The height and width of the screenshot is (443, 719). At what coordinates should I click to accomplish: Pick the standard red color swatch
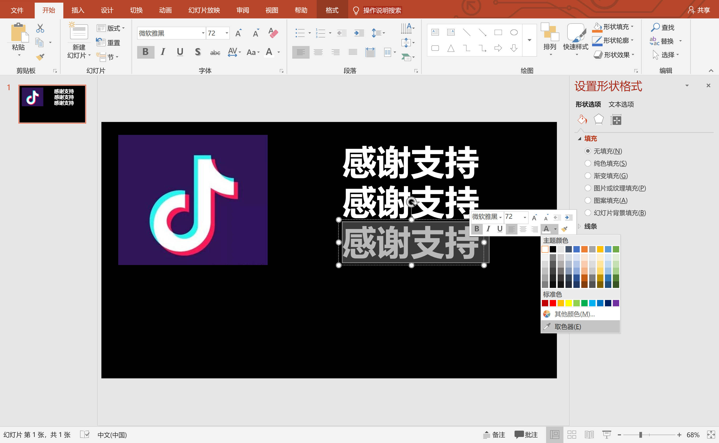click(553, 303)
